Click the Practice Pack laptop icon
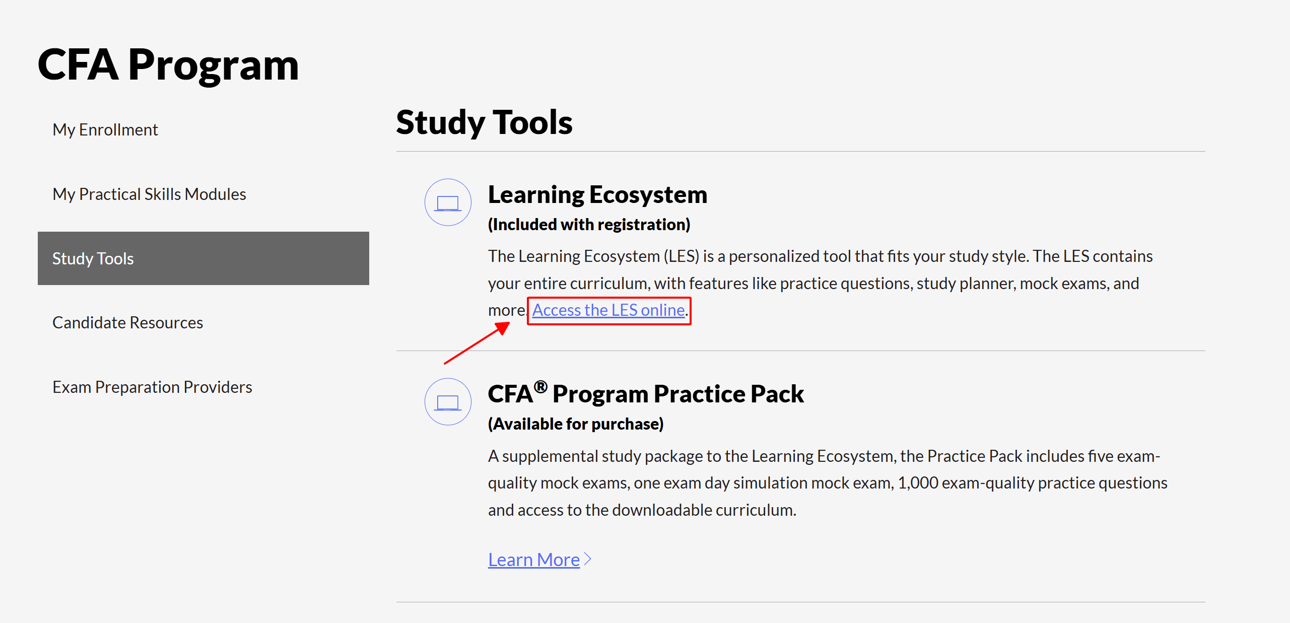This screenshot has height=623, width=1290. (448, 402)
